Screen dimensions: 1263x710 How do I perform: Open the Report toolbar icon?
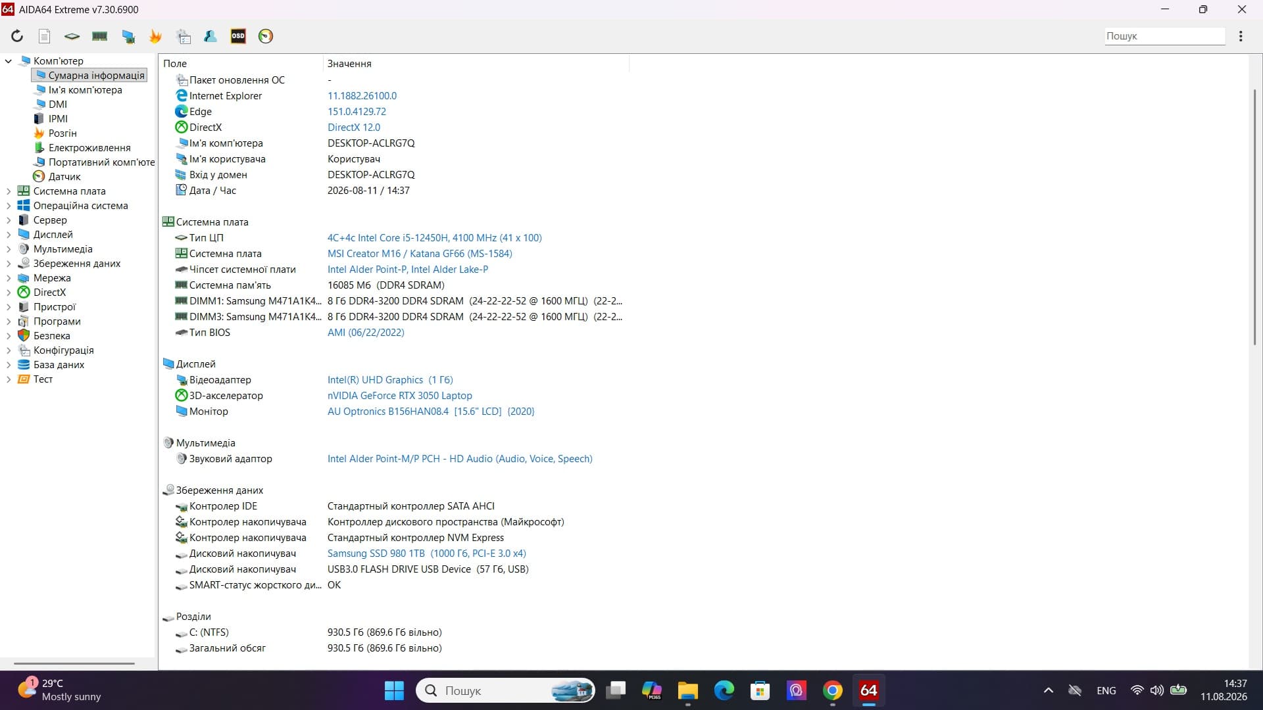coord(44,36)
